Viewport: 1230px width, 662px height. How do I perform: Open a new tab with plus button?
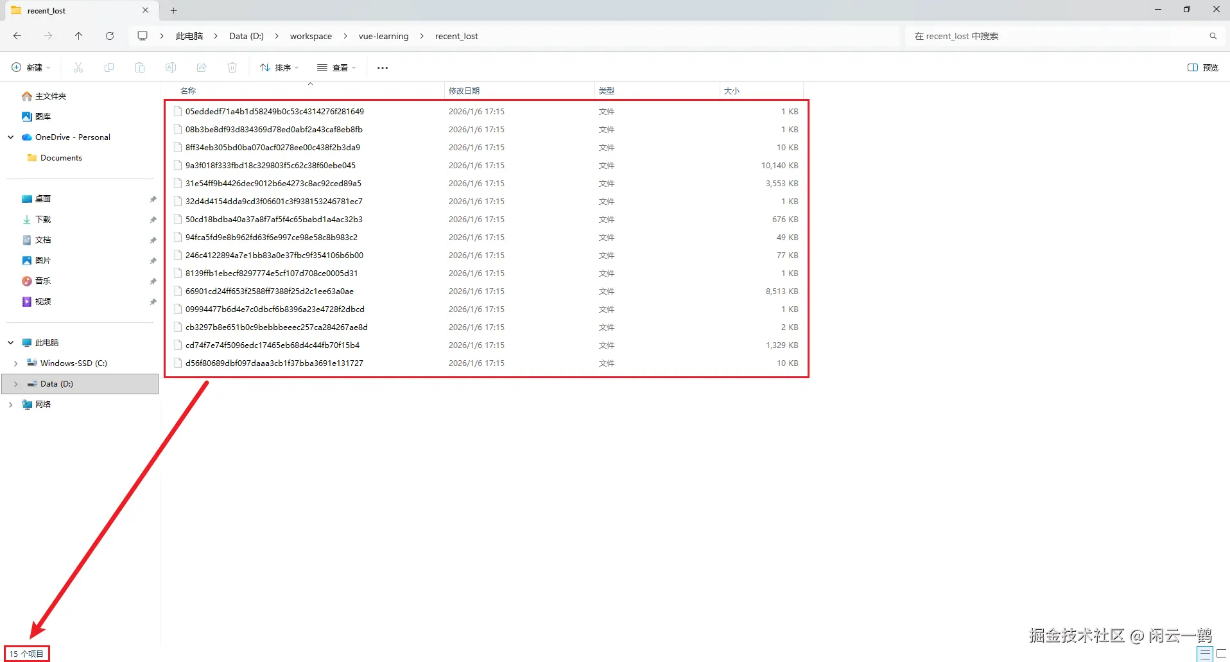(173, 10)
